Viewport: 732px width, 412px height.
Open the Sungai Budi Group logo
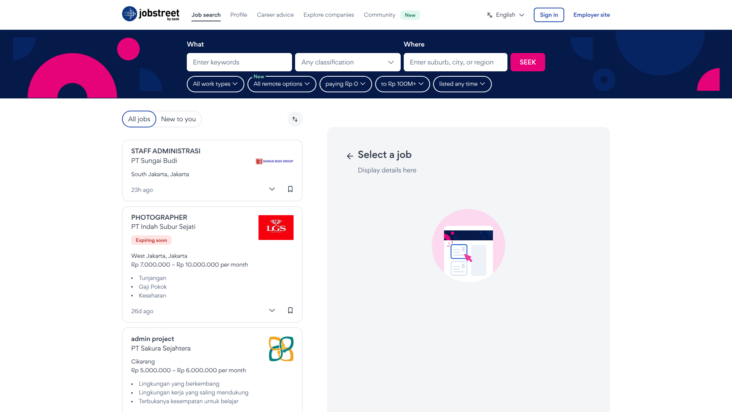274,161
